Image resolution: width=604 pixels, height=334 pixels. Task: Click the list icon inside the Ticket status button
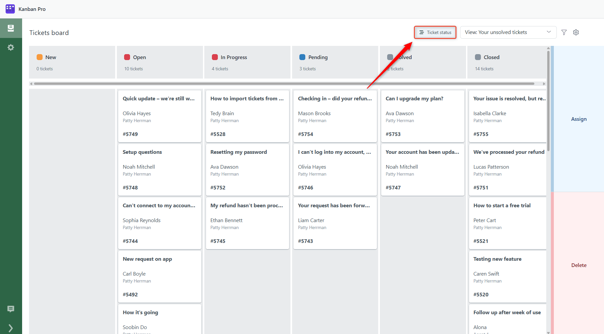click(x=421, y=32)
